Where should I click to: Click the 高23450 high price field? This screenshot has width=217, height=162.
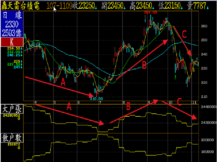140,6
